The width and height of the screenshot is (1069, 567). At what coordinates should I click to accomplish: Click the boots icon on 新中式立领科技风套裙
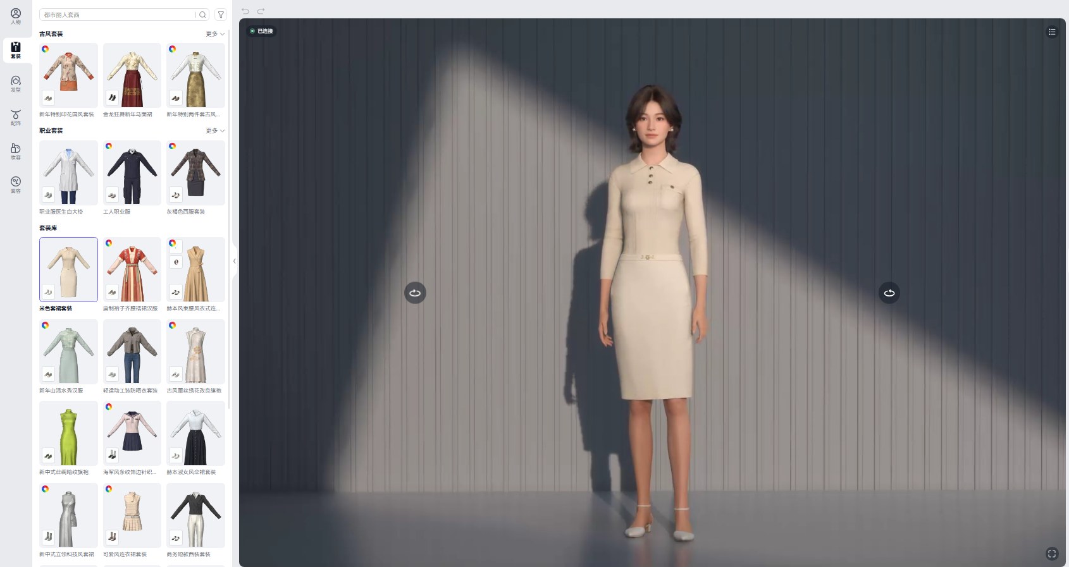coord(49,537)
